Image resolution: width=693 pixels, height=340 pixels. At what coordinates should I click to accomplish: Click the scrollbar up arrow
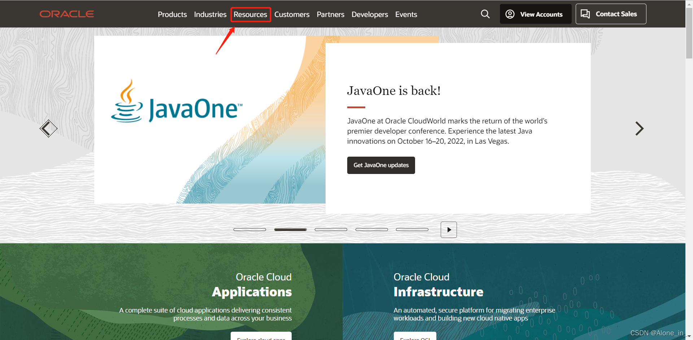pyautogui.click(x=689, y=3)
